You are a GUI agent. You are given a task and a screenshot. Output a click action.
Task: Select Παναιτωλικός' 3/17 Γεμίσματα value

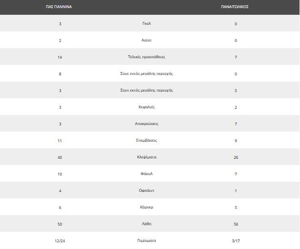coord(236,240)
